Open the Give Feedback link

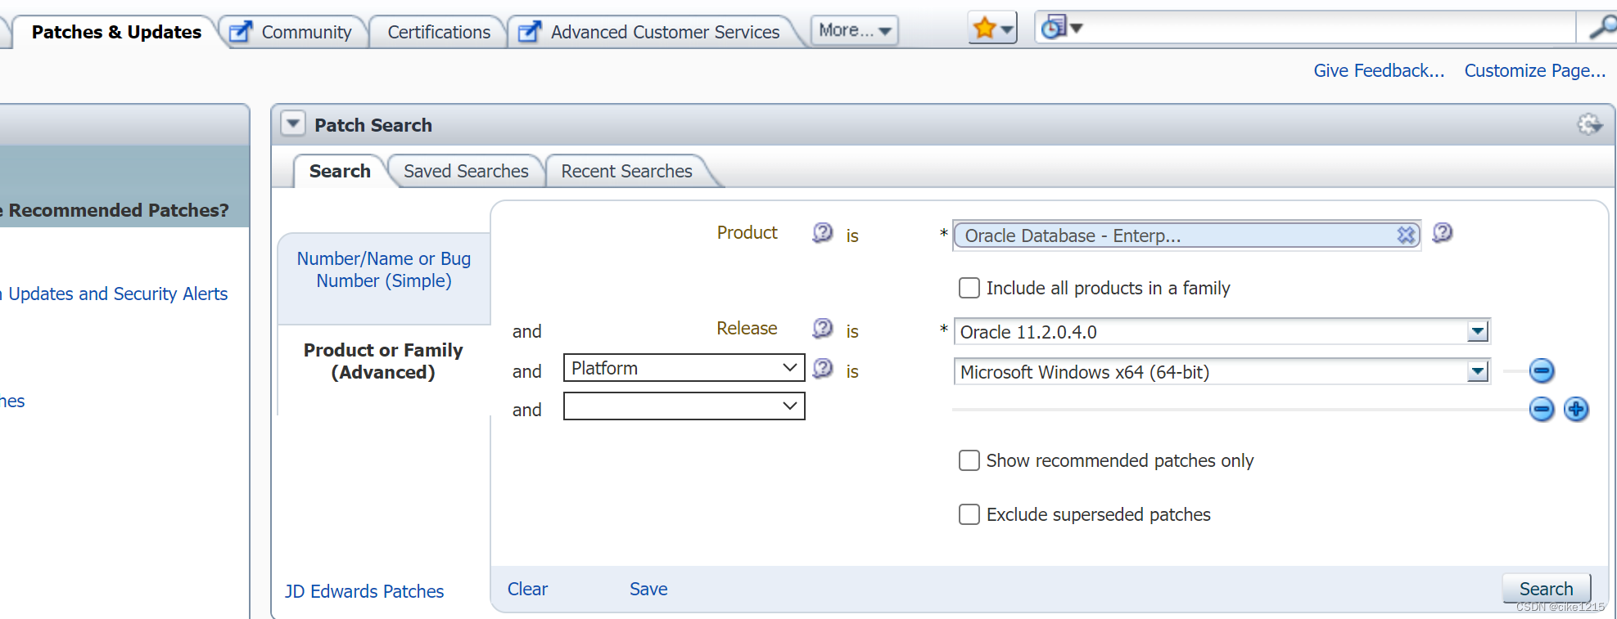pos(1379,70)
